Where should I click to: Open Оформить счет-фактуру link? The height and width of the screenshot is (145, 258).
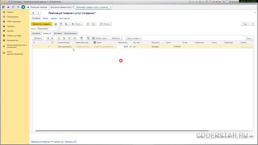[x=40, y=141]
